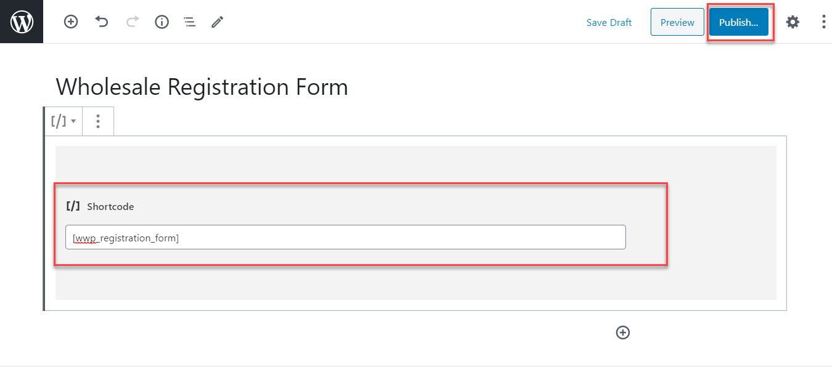Open the editor's more options menu
The width and height of the screenshot is (832, 367).
tap(823, 22)
